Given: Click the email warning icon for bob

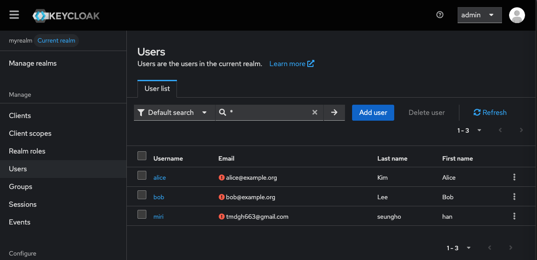Looking at the screenshot, I should (222, 197).
